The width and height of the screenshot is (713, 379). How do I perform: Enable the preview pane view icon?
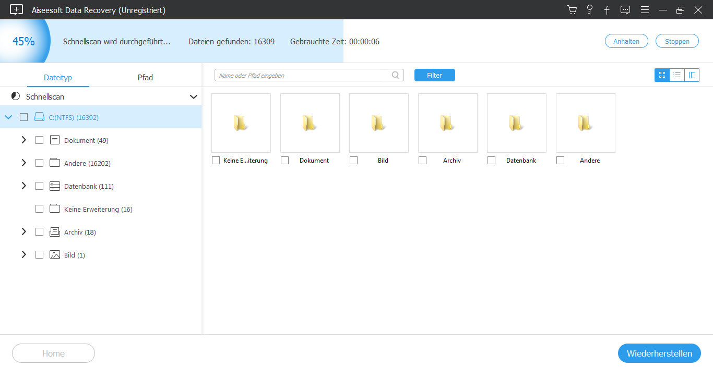click(692, 75)
